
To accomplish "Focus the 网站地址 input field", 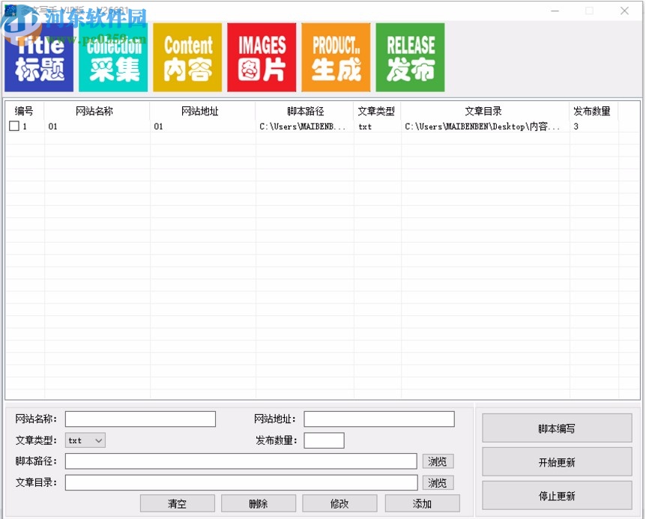I will 379,419.
